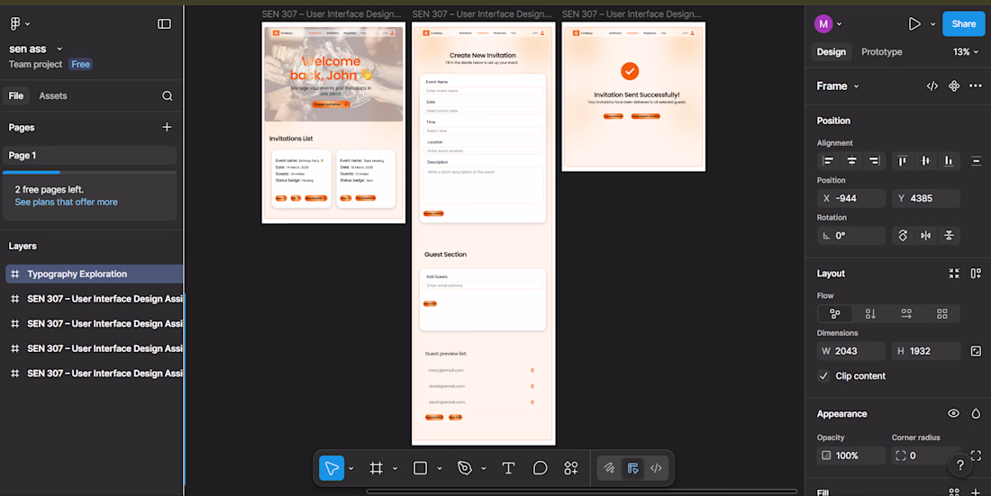Image resolution: width=991 pixels, height=496 pixels.
Task: Expand the Rectangle tool options chevron
Action: coord(440,468)
